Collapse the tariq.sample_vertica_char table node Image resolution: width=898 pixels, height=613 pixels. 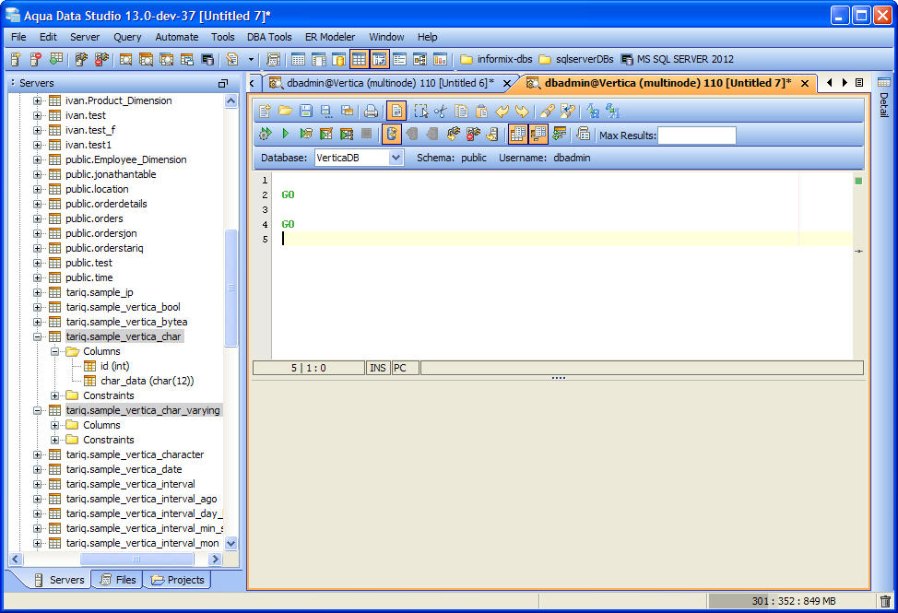click(x=37, y=336)
